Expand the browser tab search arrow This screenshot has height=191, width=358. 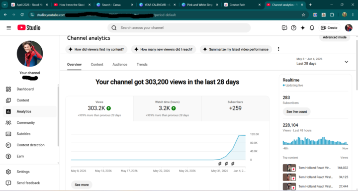[4, 4]
